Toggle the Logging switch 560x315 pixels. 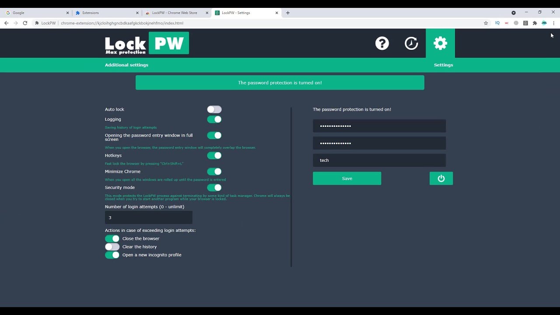tap(214, 119)
